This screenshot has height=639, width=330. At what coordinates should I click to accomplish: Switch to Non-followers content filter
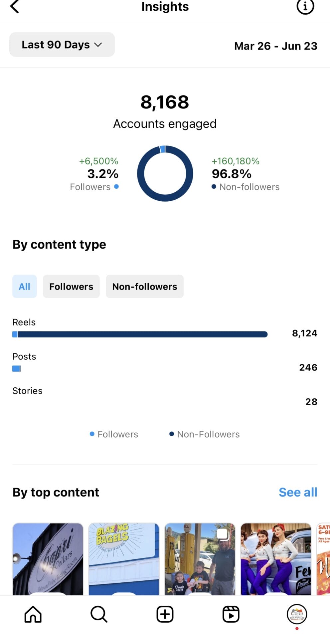[x=144, y=287]
